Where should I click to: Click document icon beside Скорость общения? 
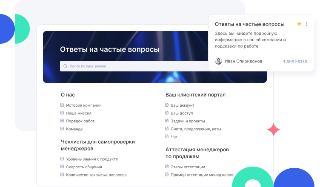coord(62,167)
